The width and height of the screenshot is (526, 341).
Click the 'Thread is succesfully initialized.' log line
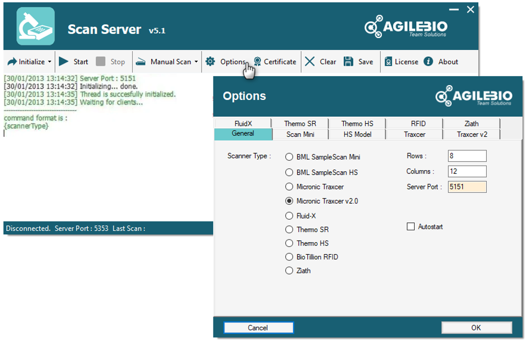pyautogui.click(x=128, y=94)
